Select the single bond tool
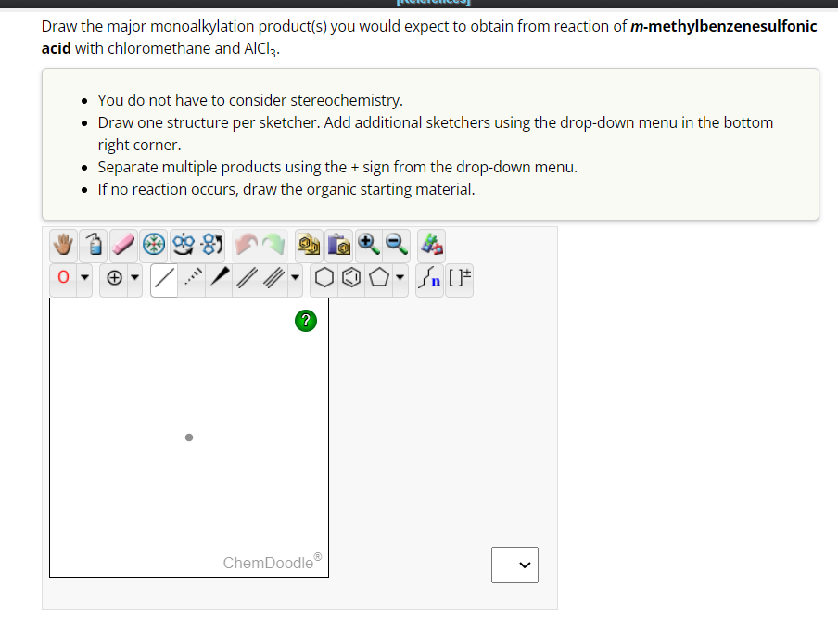The image size is (838, 635). pos(165,277)
